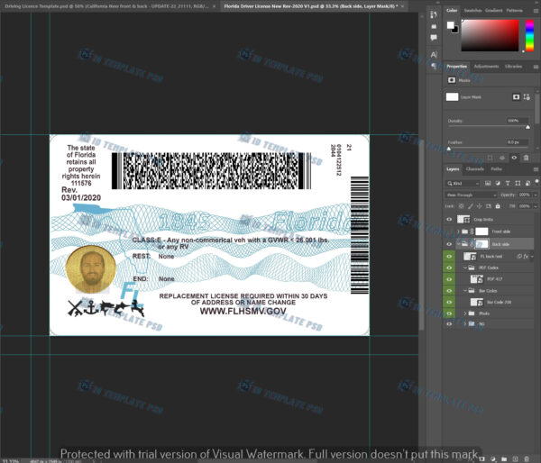Expand effects list on FL back text layer
The height and width of the screenshot is (463, 541).
532,256
